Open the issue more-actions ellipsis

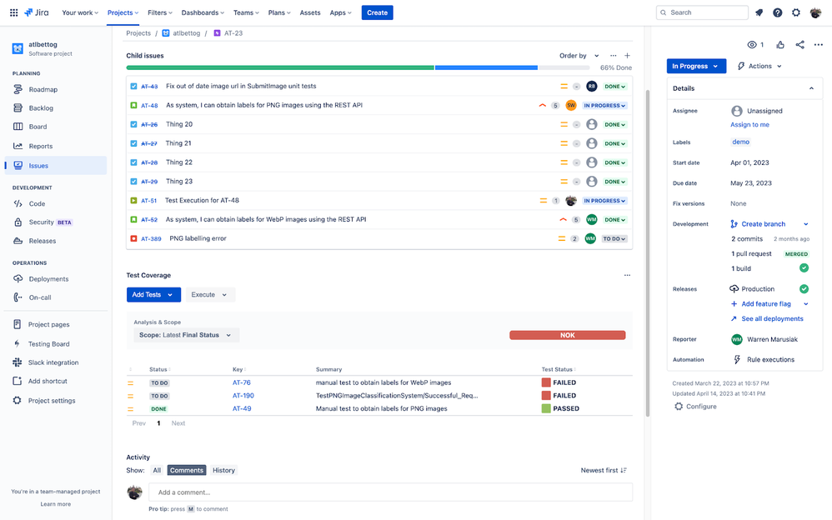click(x=818, y=45)
